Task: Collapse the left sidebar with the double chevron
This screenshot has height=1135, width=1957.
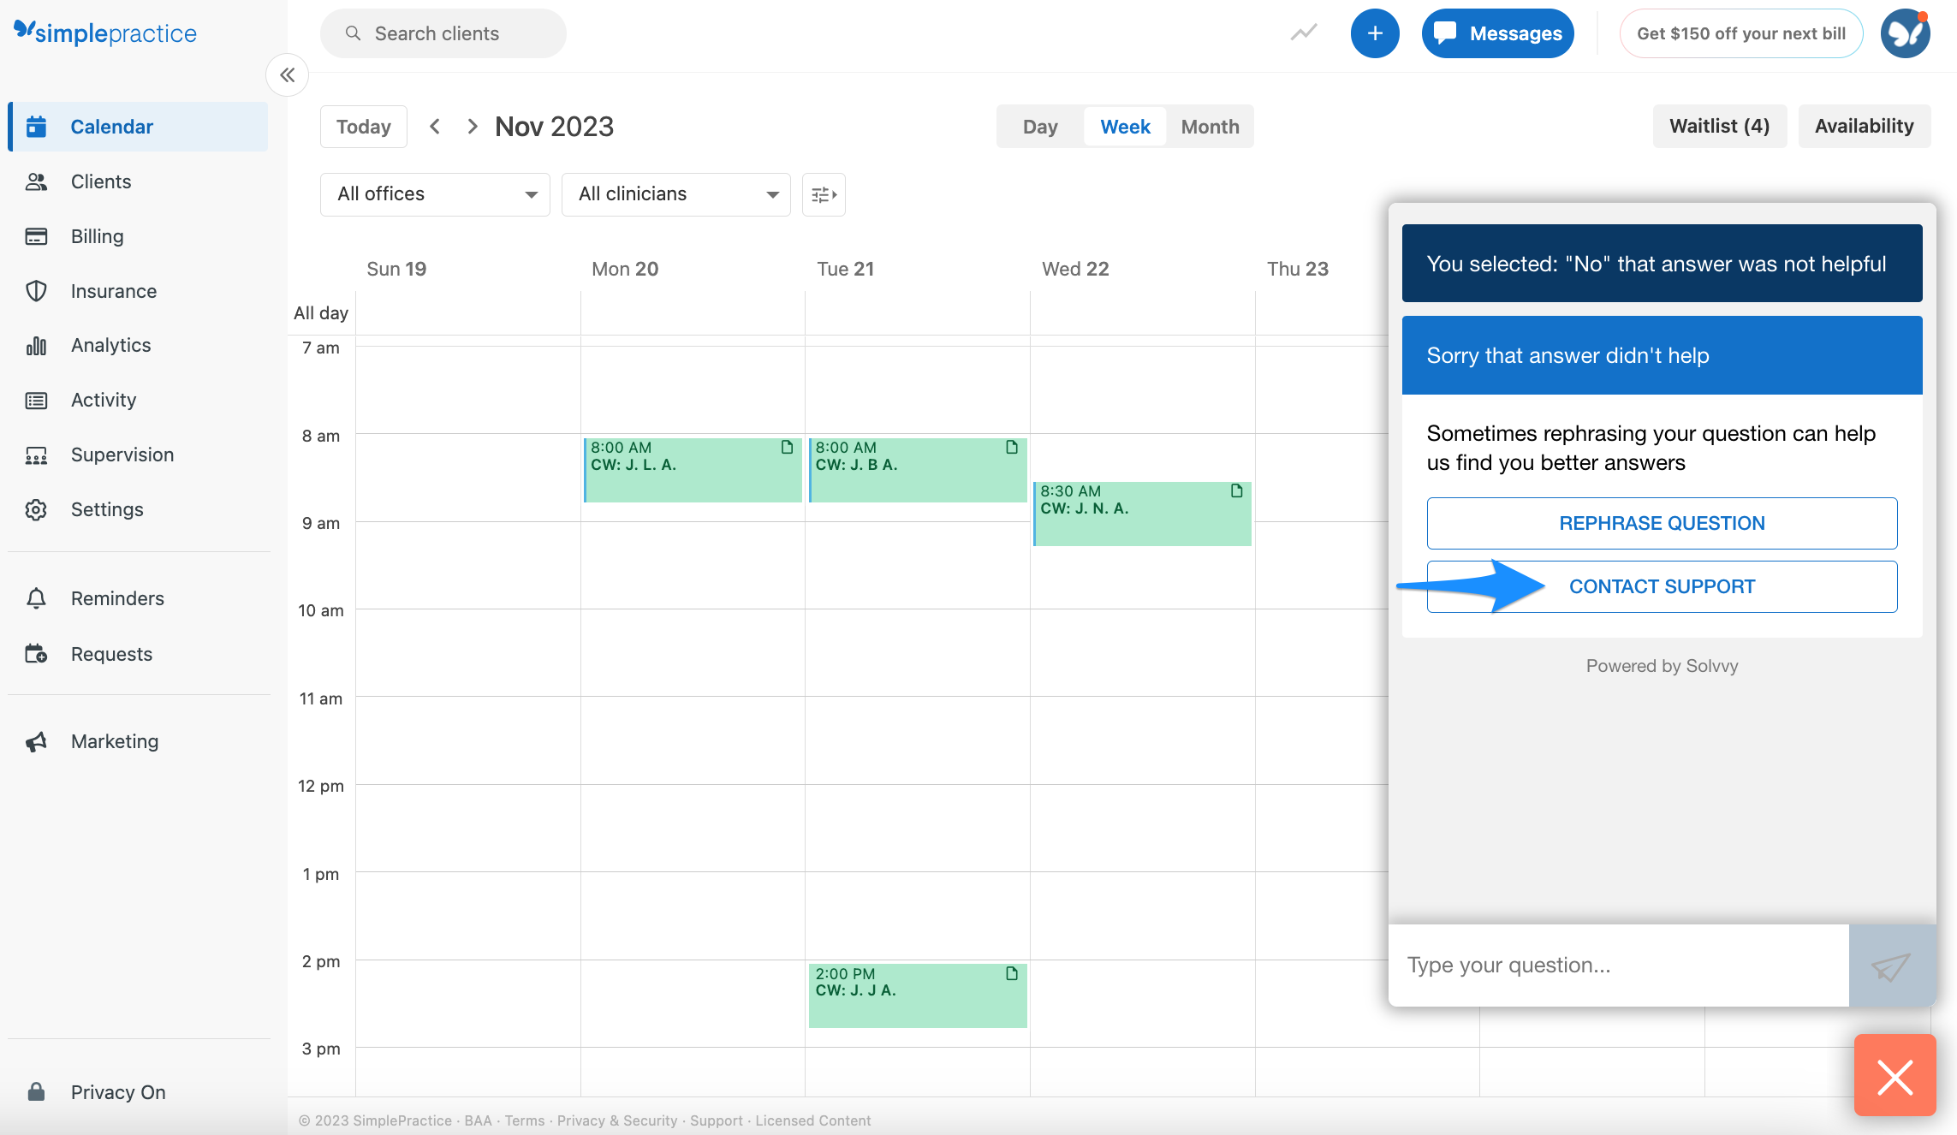Action: (287, 75)
